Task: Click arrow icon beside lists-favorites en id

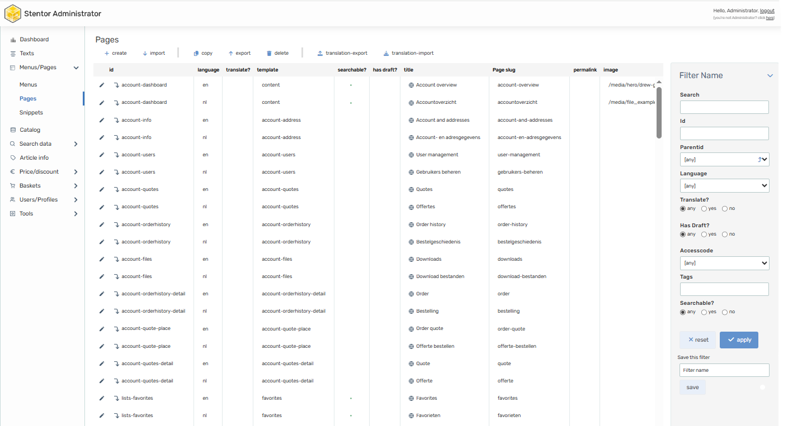Action: pyautogui.click(x=116, y=398)
